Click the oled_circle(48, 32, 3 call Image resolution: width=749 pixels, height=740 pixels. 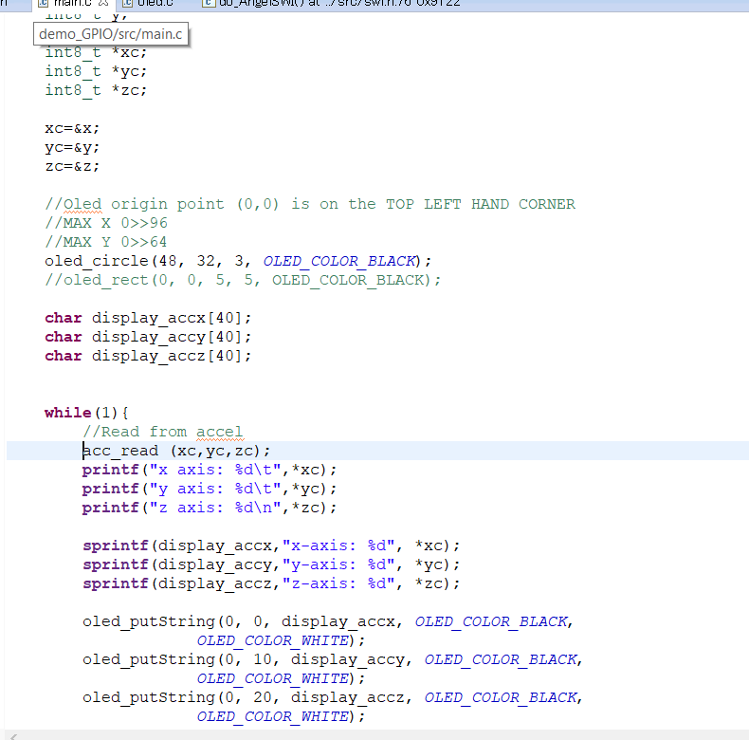238,261
